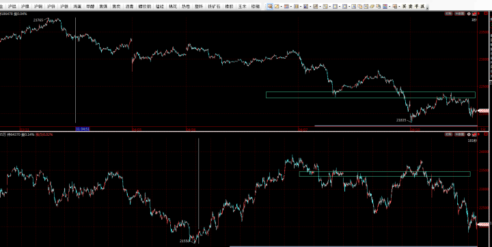Click the toolbar icon just left of 买

(x=394, y=6)
